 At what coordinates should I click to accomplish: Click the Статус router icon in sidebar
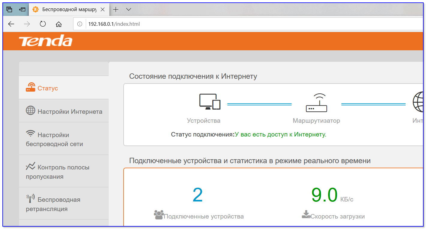tap(31, 87)
